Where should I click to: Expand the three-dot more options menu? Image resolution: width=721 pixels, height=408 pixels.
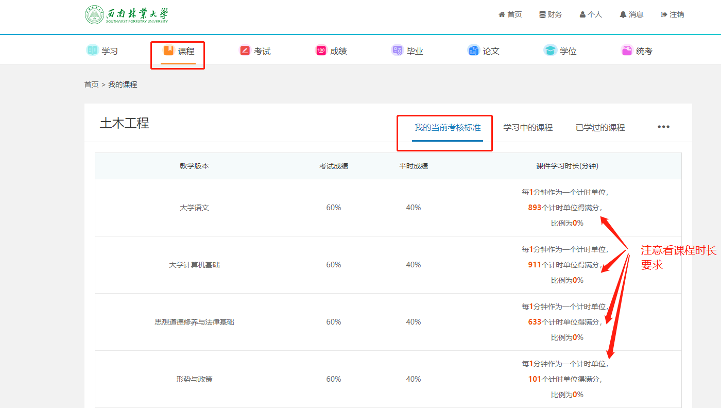pyautogui.click(x=663, y=127)
